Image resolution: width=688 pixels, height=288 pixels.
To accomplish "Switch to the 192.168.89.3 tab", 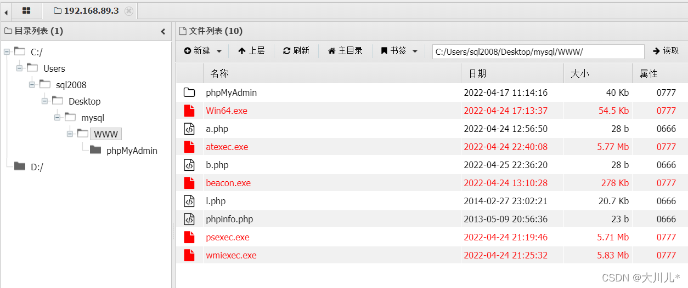I will click(x=91, y=11).
